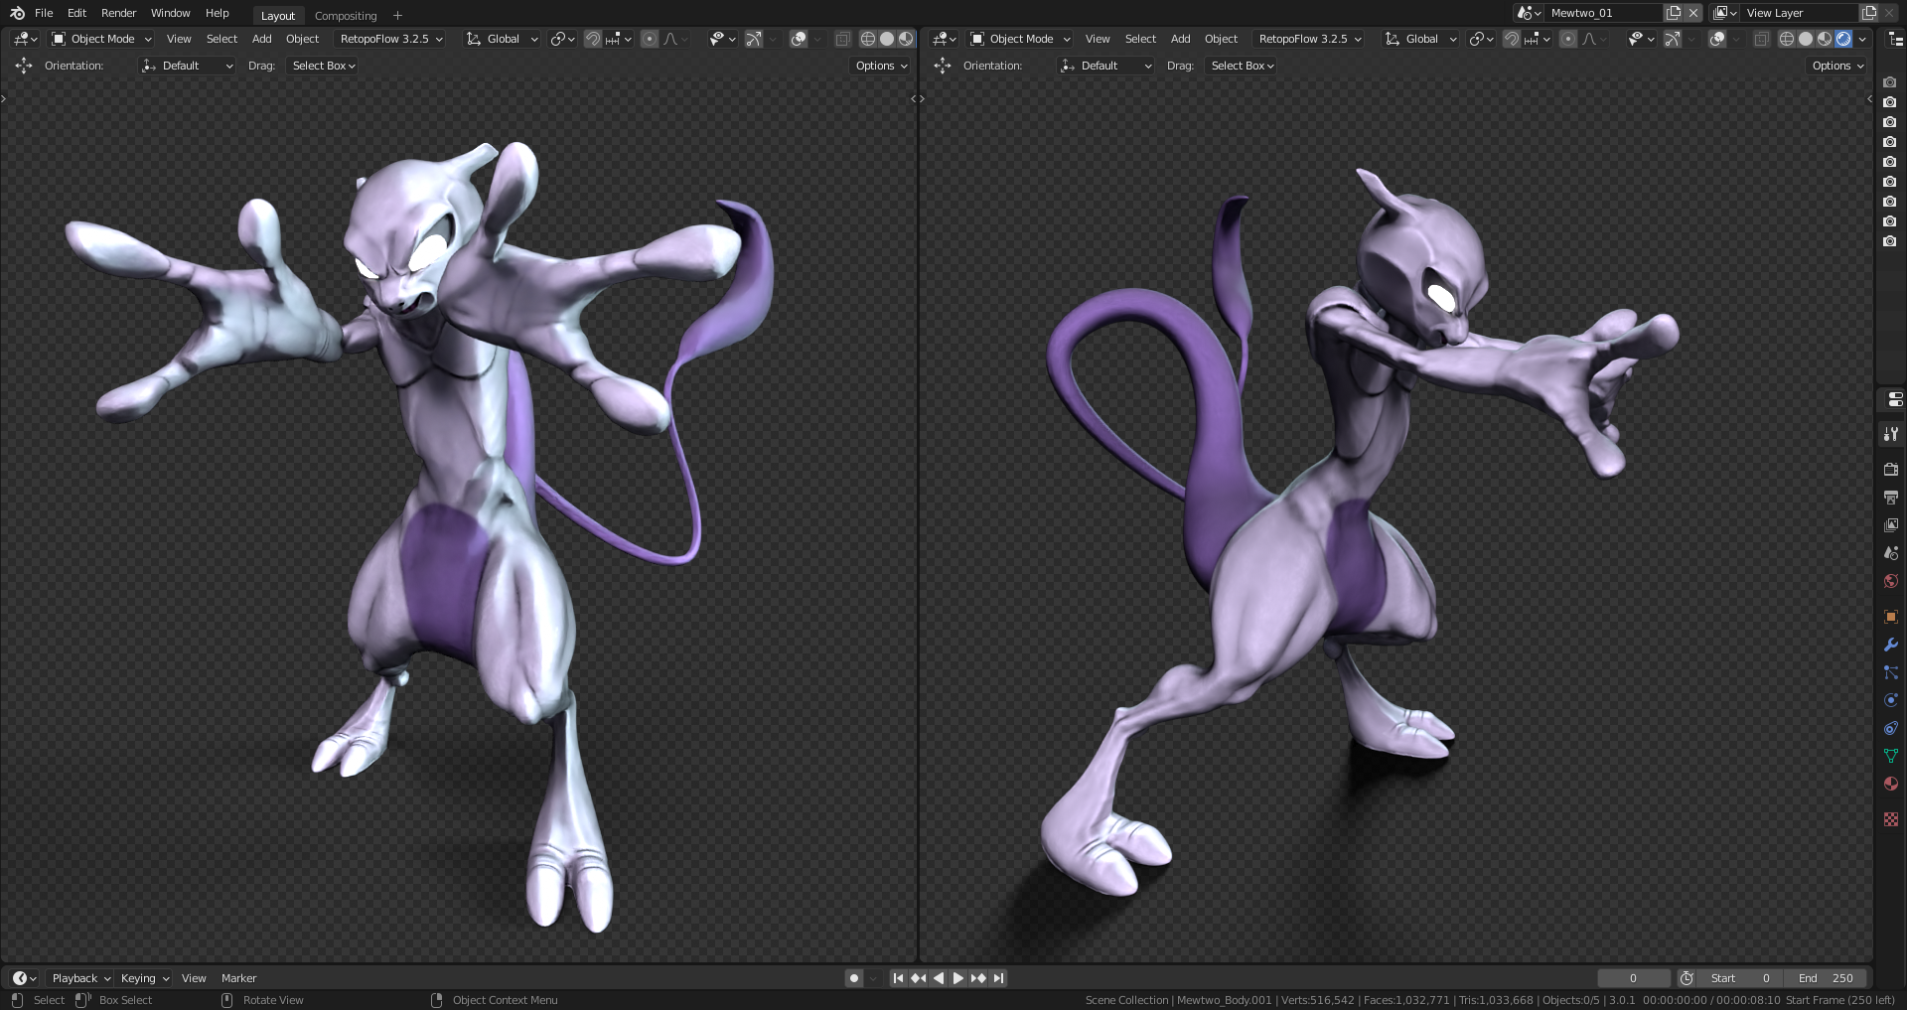This screenshot has height=1010, width=1907.
Task: Open left viewport Select Box drag dropdown
Action: point(324,66)
